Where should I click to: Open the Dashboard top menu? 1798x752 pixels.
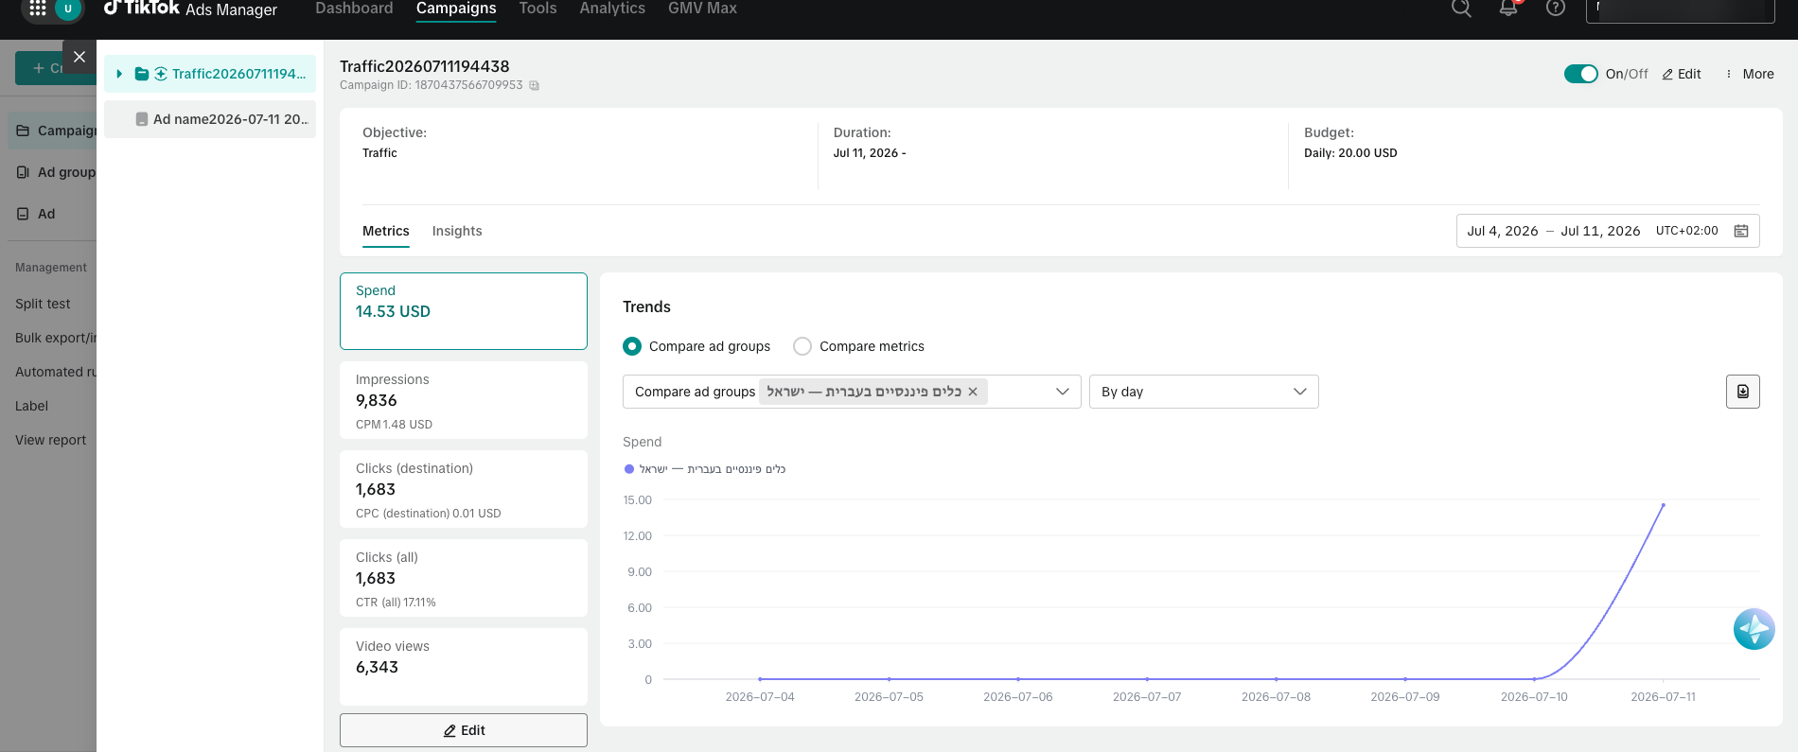pos(354,9)
